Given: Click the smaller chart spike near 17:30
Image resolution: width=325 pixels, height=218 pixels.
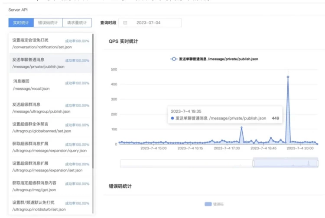Looking at the screenshot, I should click(x=241, y=127).
